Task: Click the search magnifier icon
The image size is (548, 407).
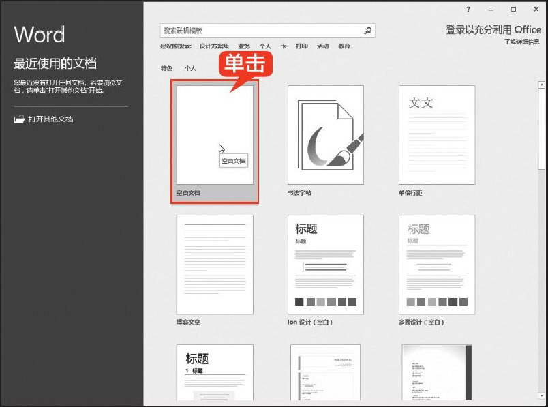Action: point(367,31)
